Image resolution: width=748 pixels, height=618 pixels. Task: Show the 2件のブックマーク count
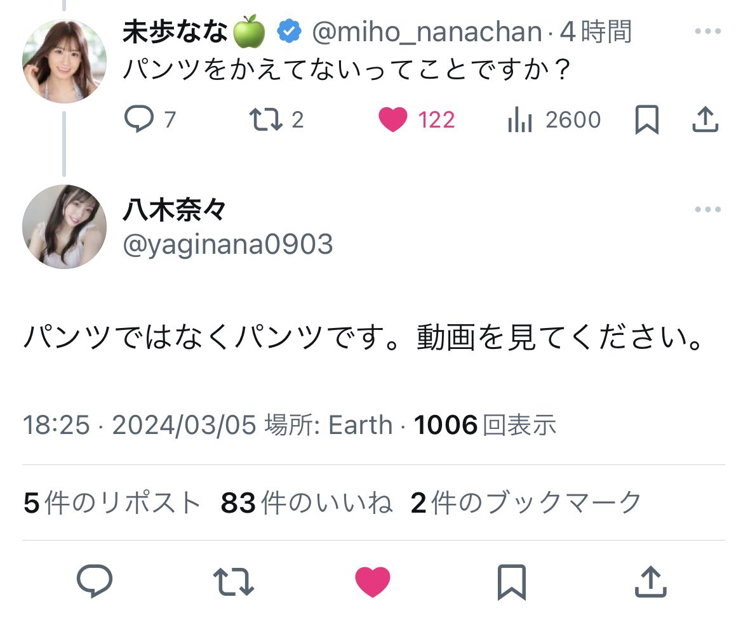pos(526,503)
